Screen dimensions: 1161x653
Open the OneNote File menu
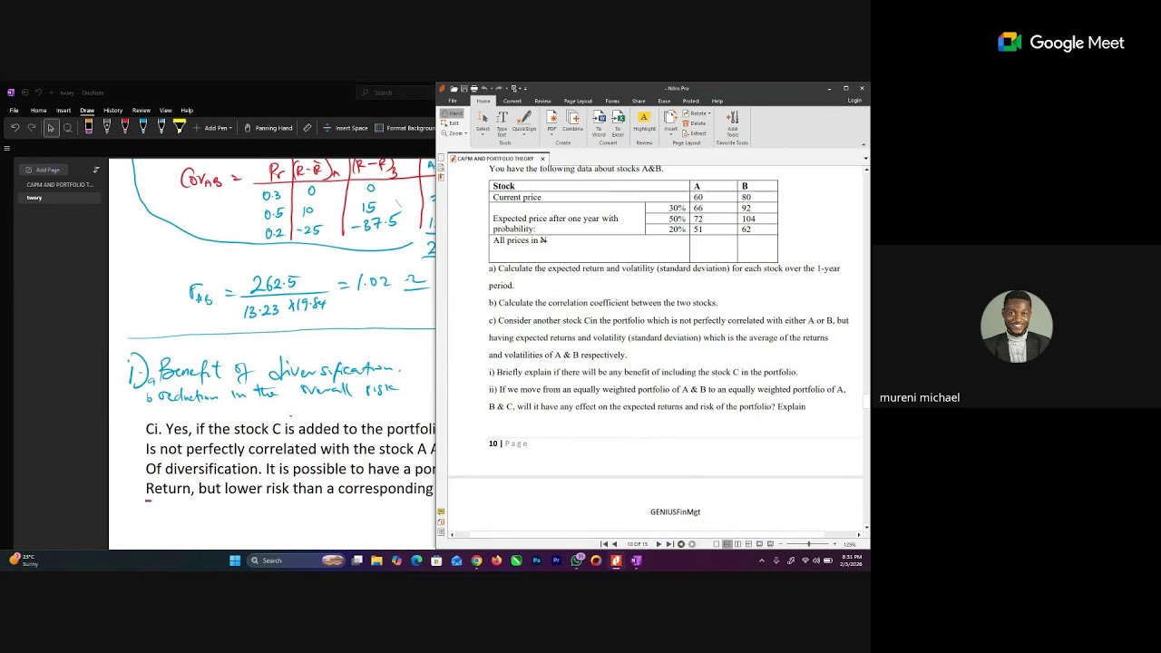(14, 111)
